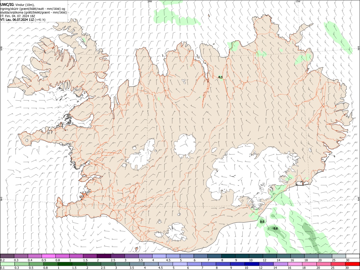Click the 'IT: Fim. 04. 07. 2024 18Z' line

(17, 16)
